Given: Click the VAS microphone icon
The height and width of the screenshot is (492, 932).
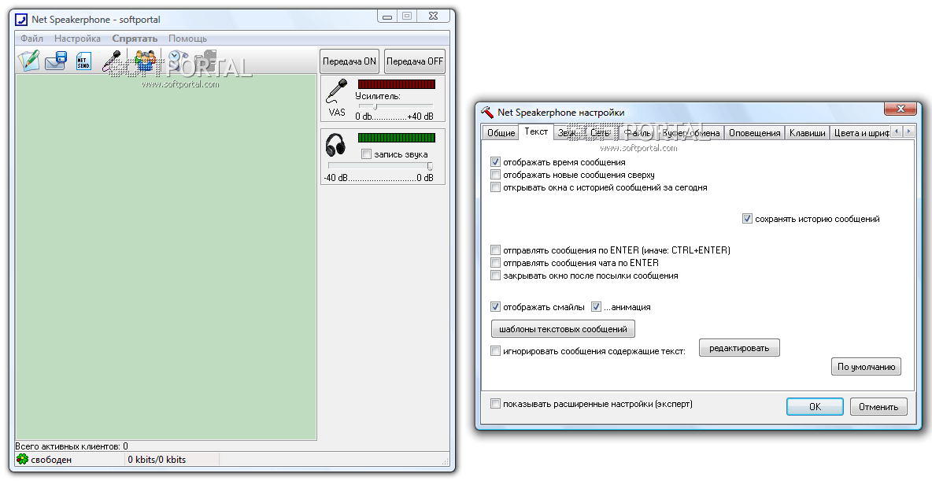Looking at the screenshot, I should pos(336,92).
